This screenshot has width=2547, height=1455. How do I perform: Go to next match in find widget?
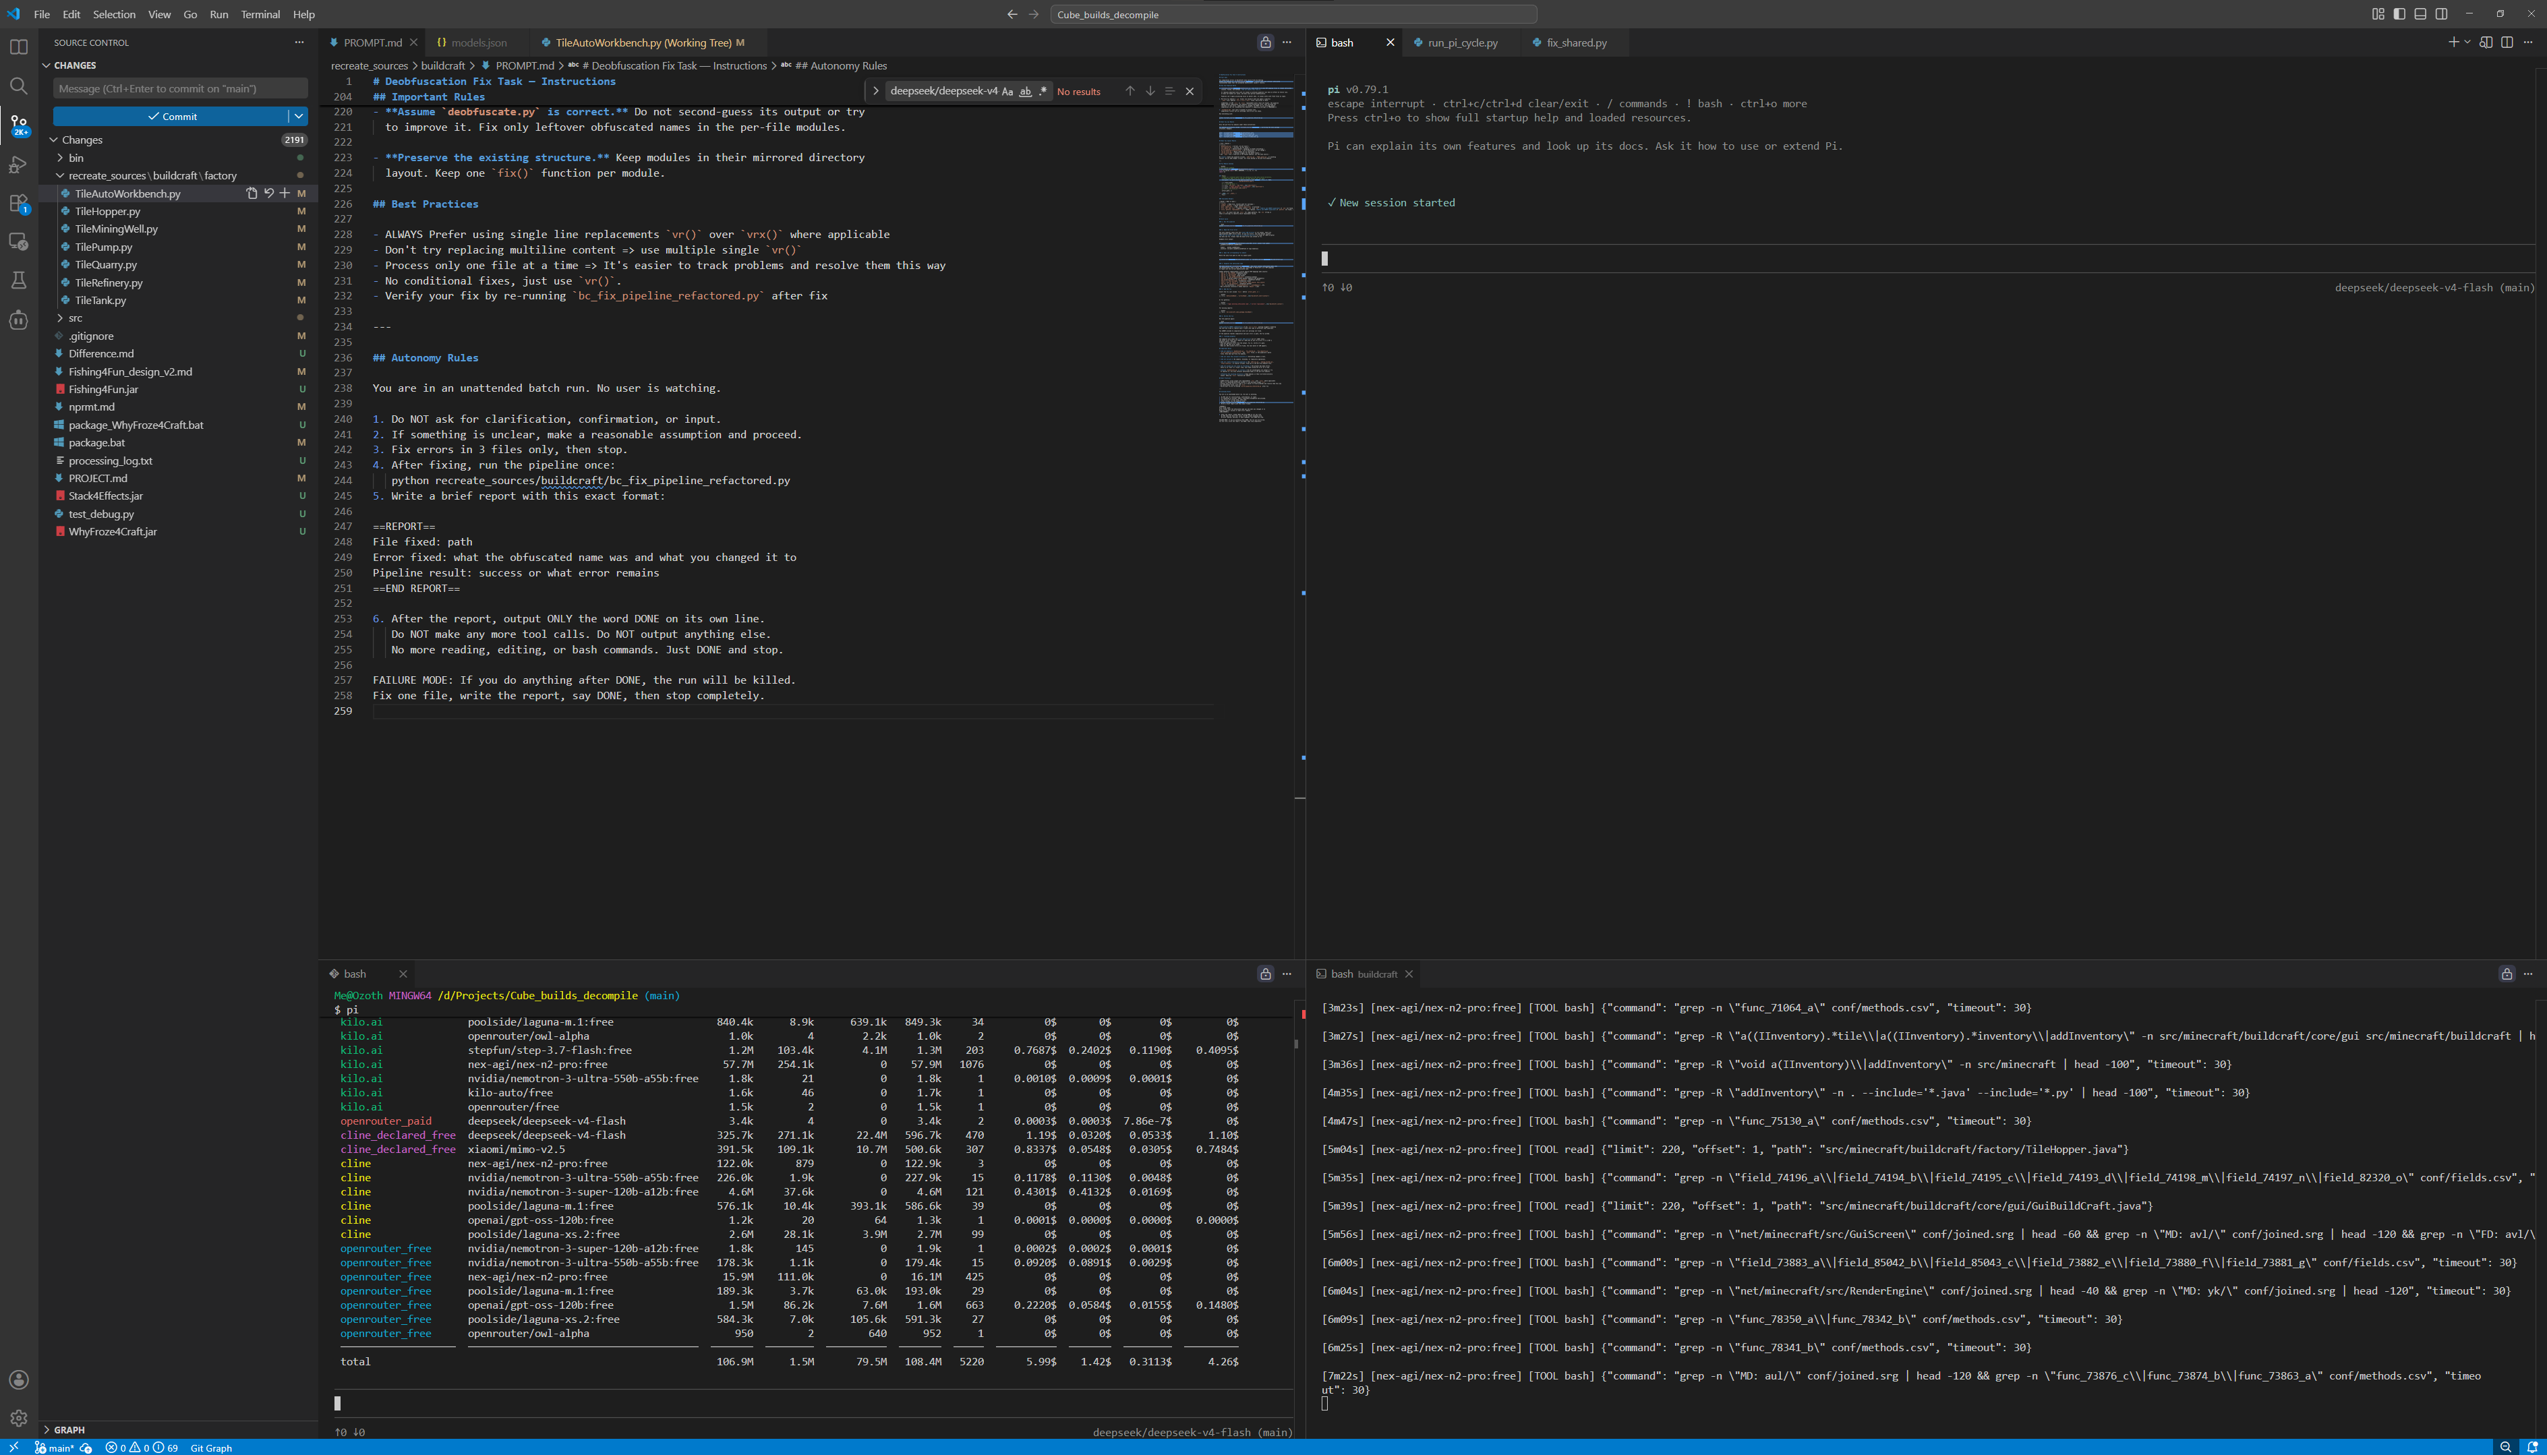[1150, 91]
